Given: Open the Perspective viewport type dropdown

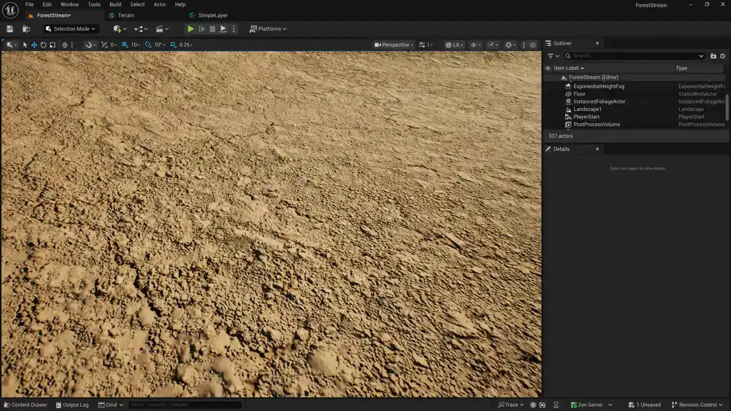Looking at the screenshot, I should click(x=395, y=45).
